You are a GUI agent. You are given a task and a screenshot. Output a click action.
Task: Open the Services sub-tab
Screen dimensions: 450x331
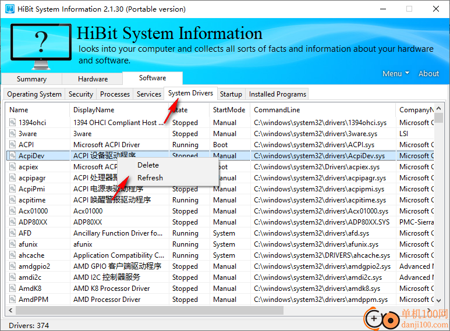click(149, 94)
